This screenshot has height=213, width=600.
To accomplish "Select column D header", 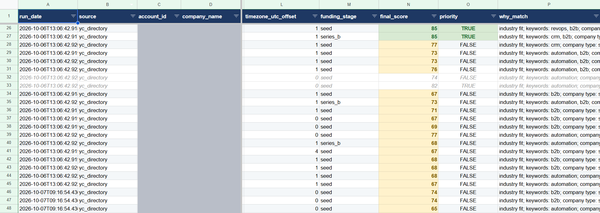I will coord(211,4).
